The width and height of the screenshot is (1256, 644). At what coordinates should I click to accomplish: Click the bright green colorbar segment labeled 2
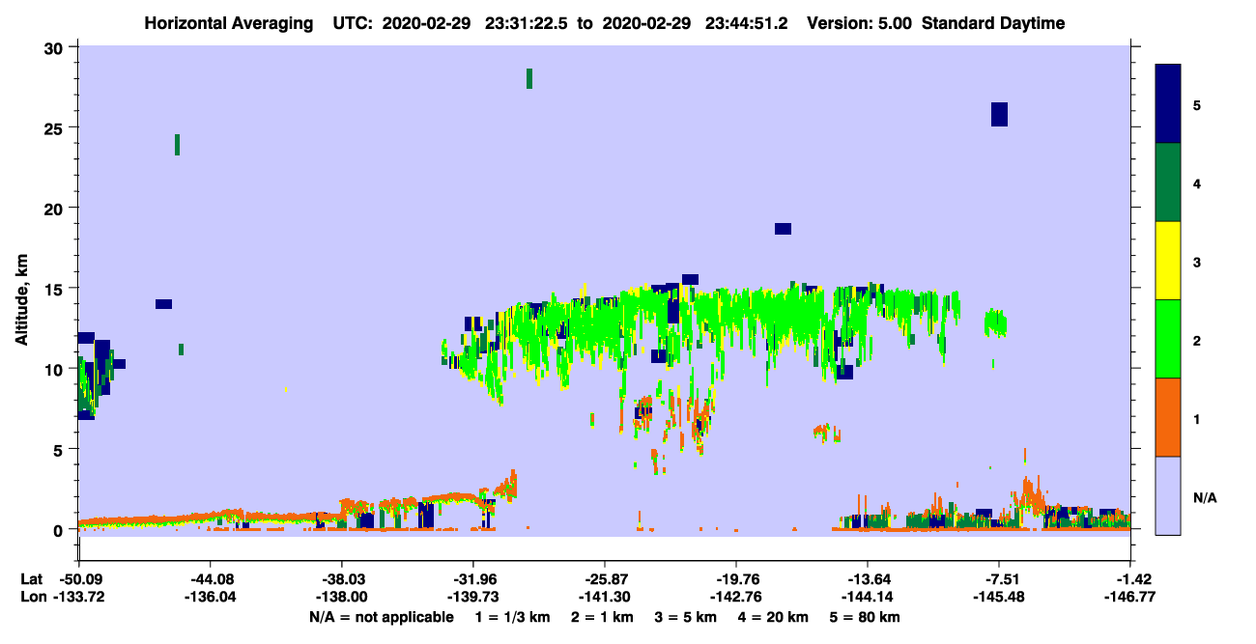[x=1168, y=338]
